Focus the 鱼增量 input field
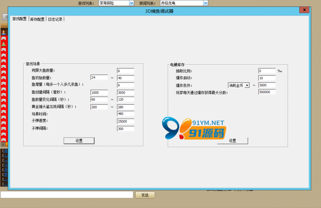Viewport: 321px width, 208px height. (126, 85)
